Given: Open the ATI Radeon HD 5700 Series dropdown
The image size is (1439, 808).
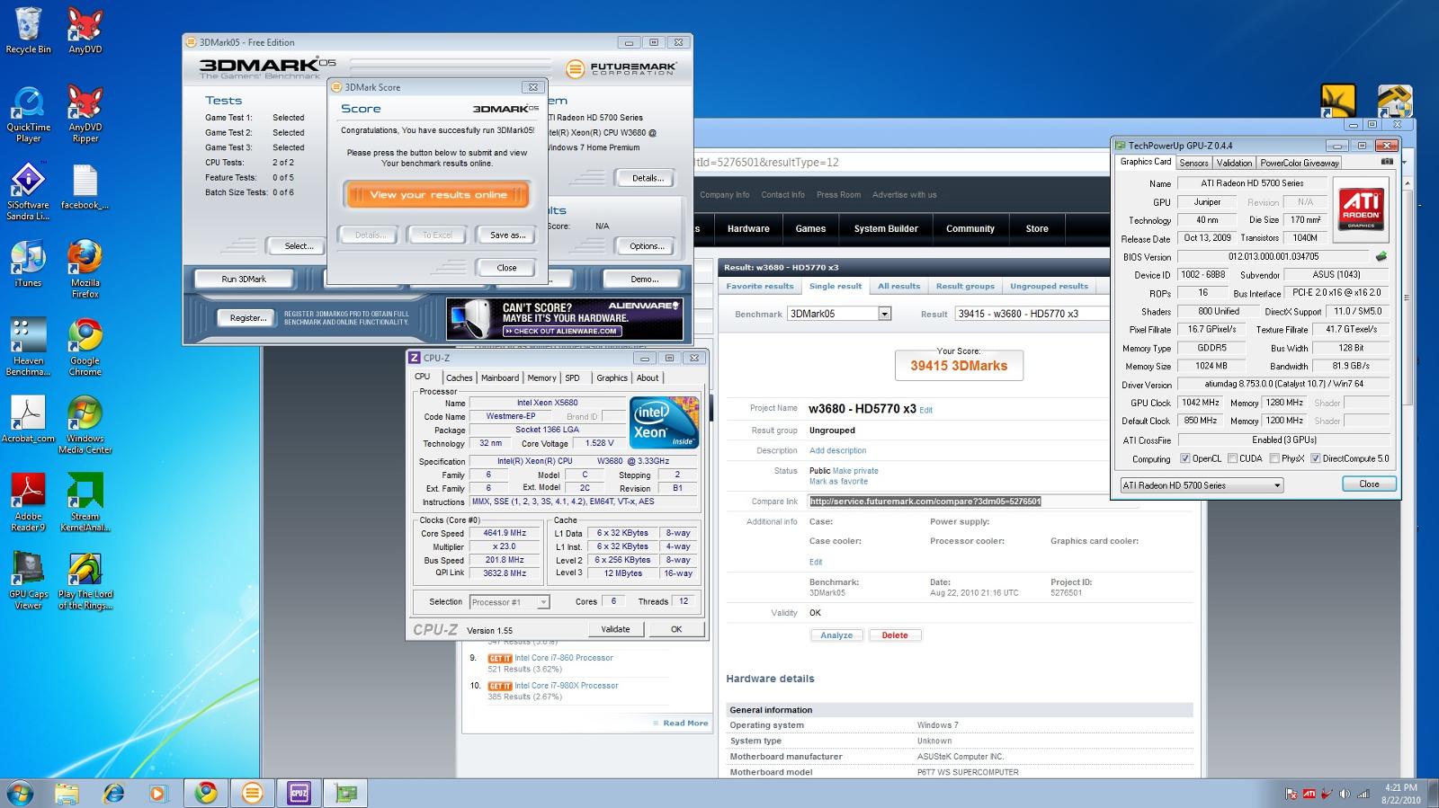Looking at the screenshot, I should 1202,485.
